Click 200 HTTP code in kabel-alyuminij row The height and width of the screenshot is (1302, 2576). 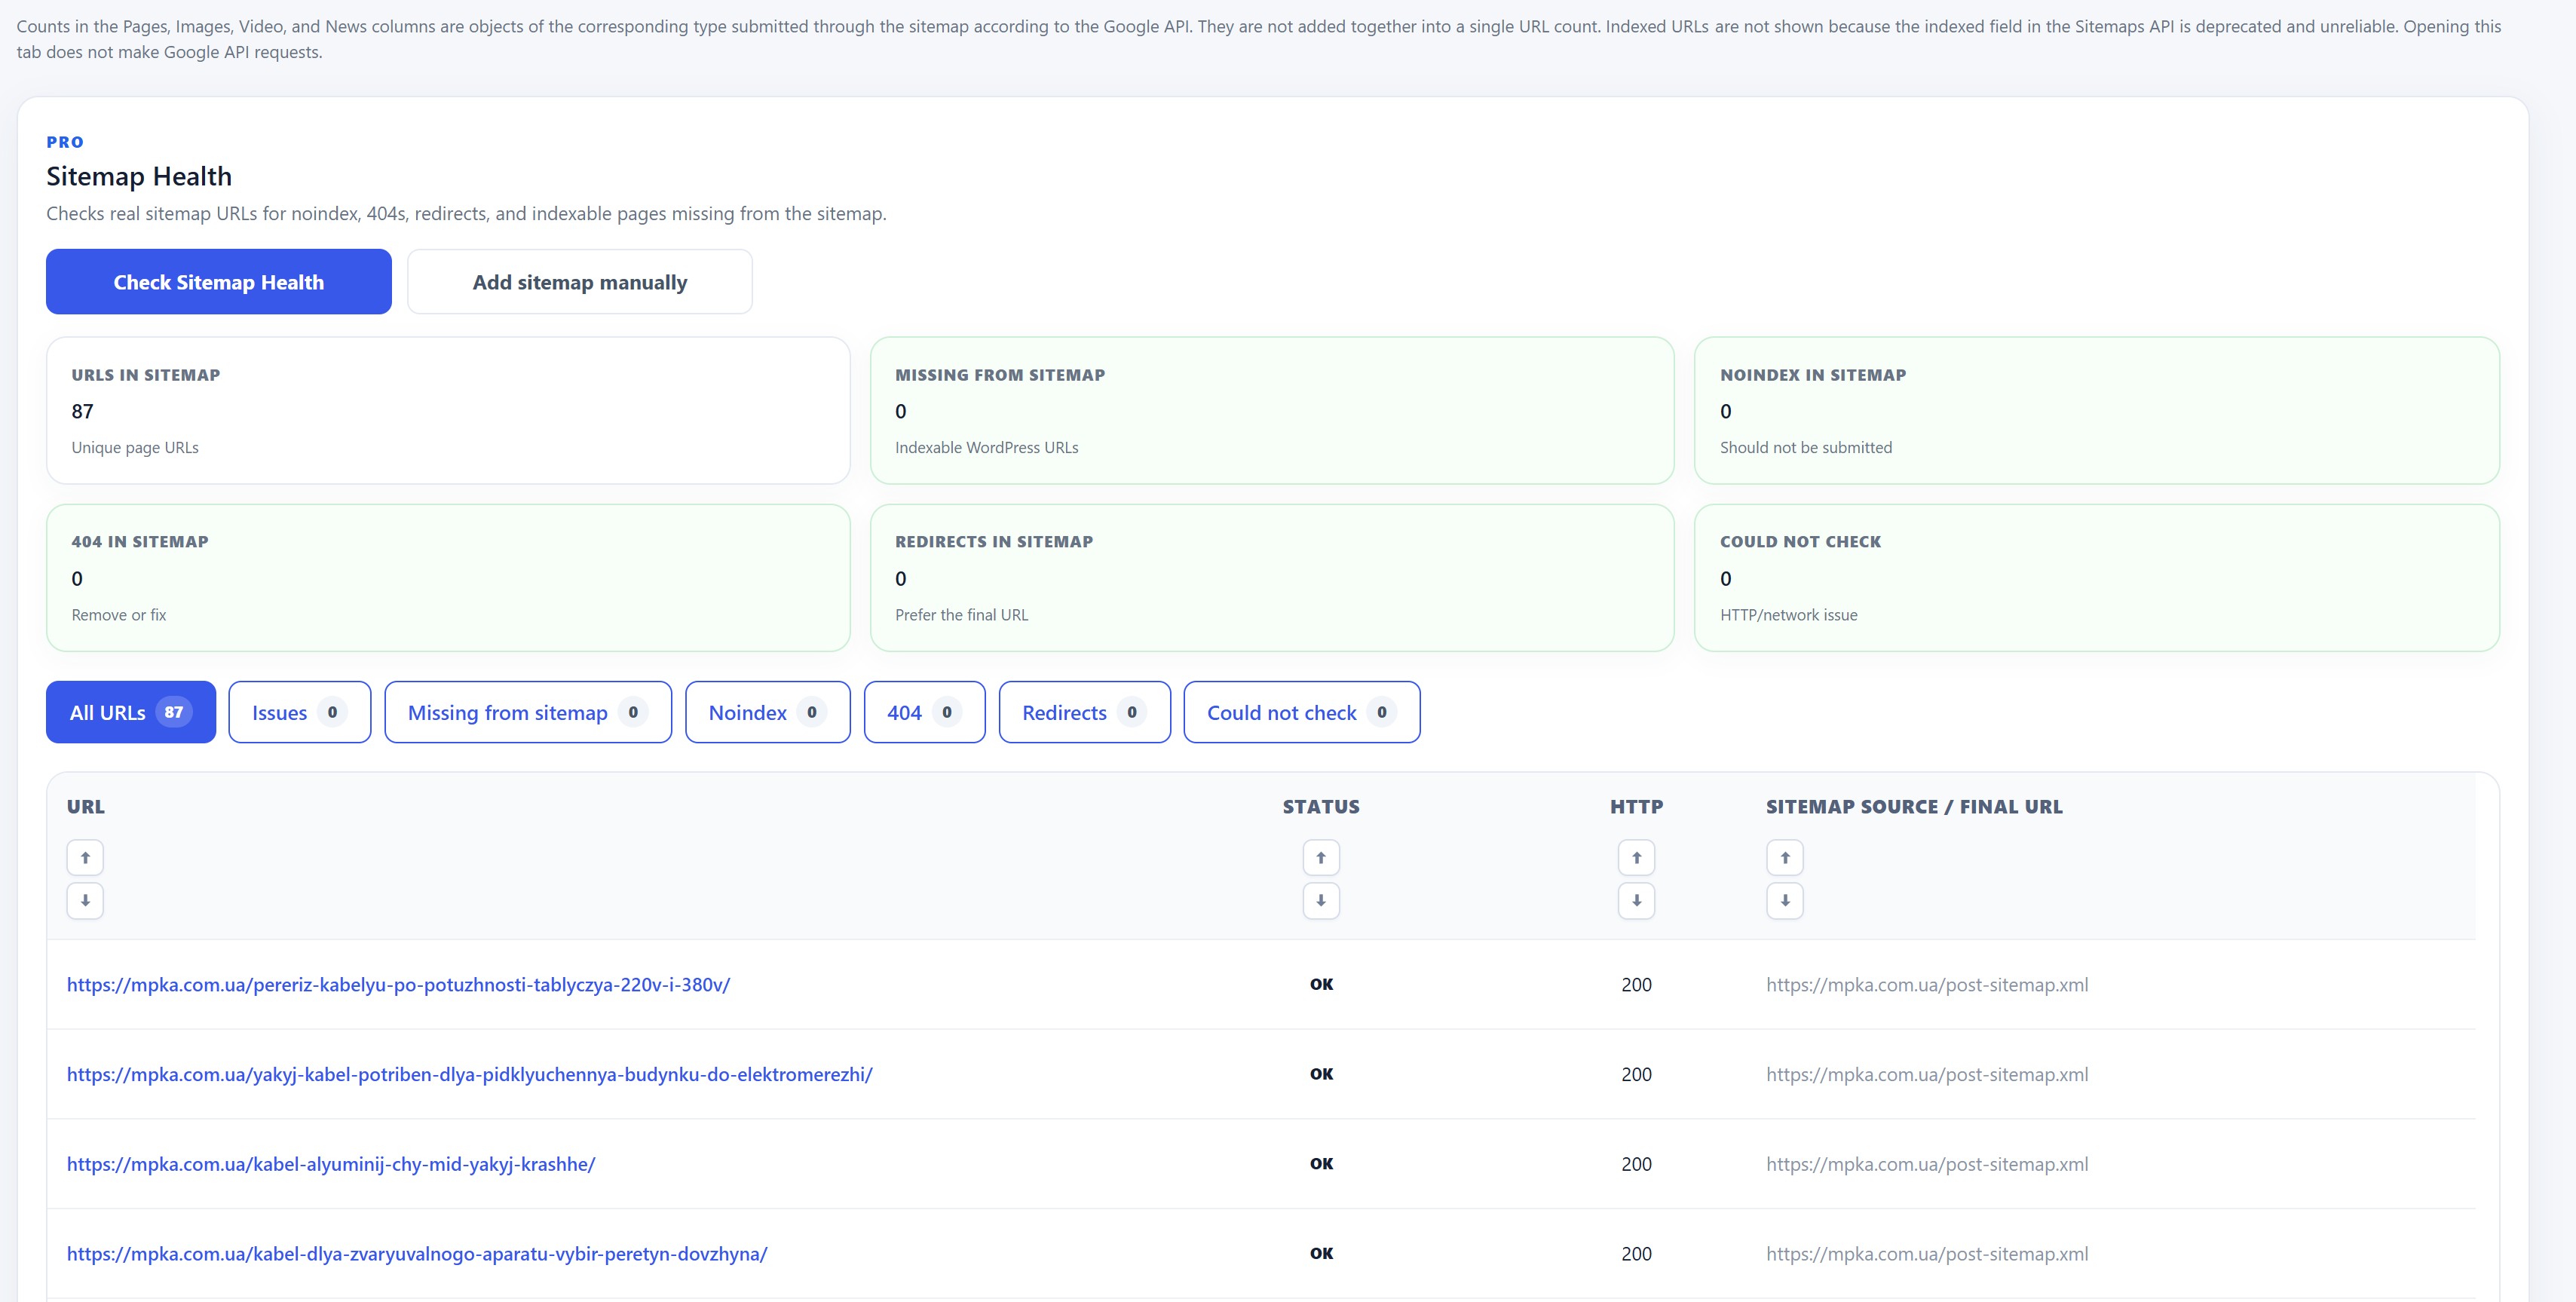click(1636, 1164)
